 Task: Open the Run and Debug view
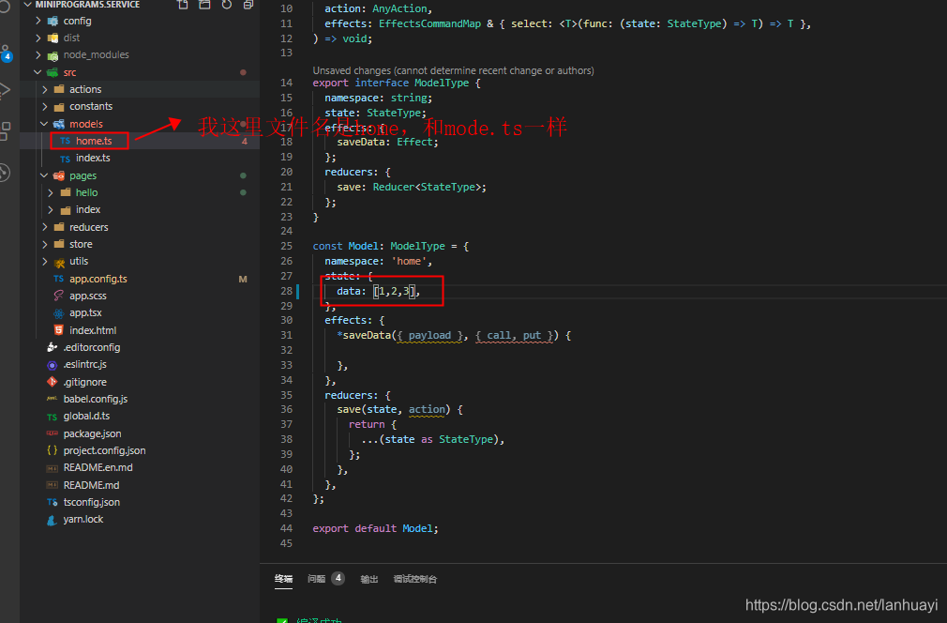[5, 91]
